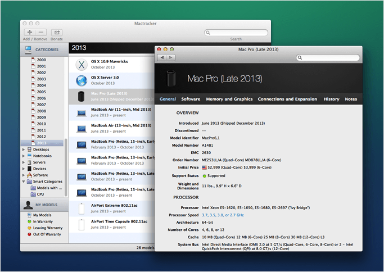
Task: Click the Model Number value A1481
Action: pyautogui.click(x=207, y=146)
